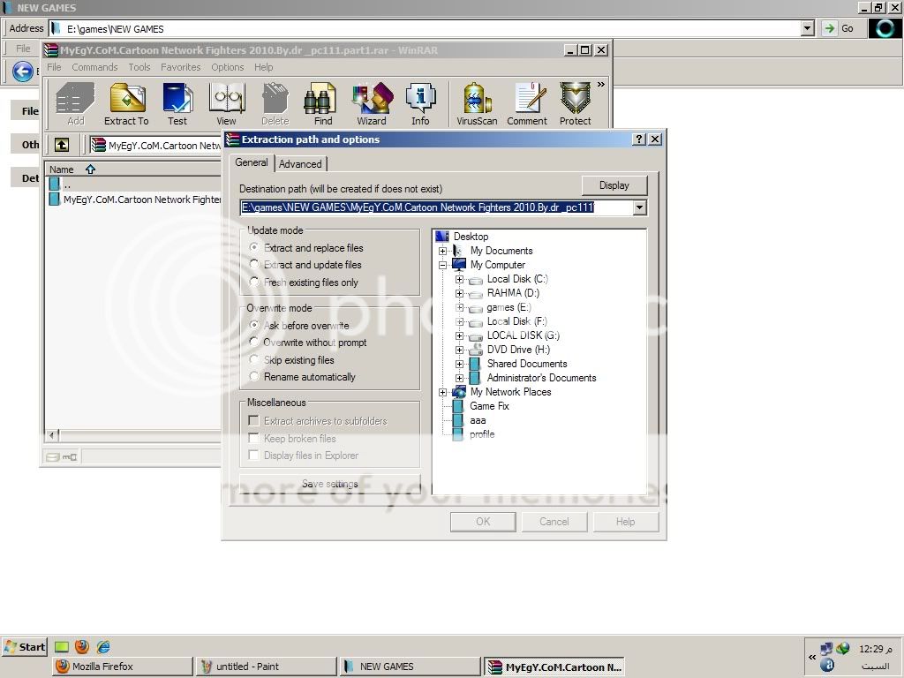The image size is (904, 678).
Task: Click the context help question mark button
Action: [639, 139]
